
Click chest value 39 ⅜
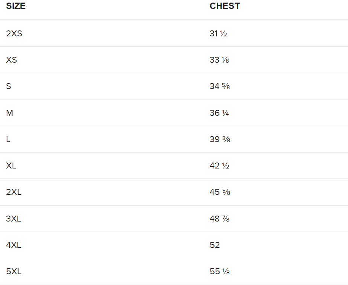(x=220, y=140)
